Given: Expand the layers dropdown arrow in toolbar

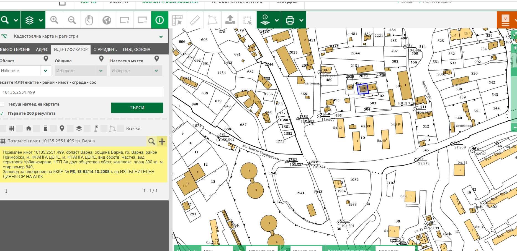Looking at the screenshot, I should [41, 20].
